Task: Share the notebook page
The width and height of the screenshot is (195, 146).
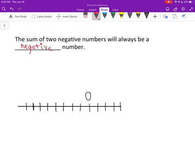Action: coord(175,9)
